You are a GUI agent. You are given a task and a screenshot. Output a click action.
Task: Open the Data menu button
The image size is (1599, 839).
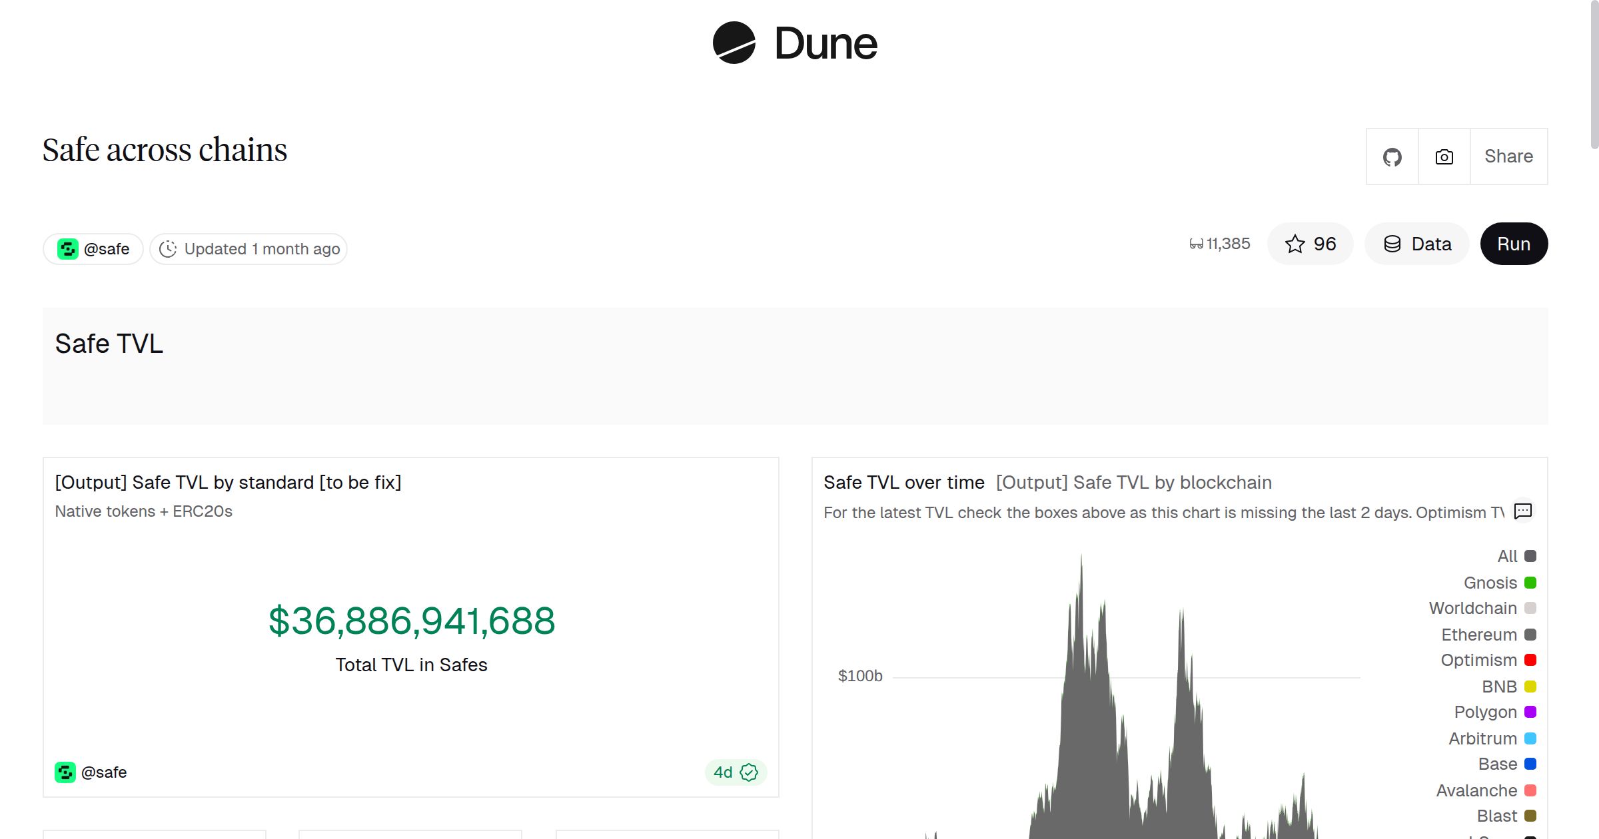(1417, 244)
